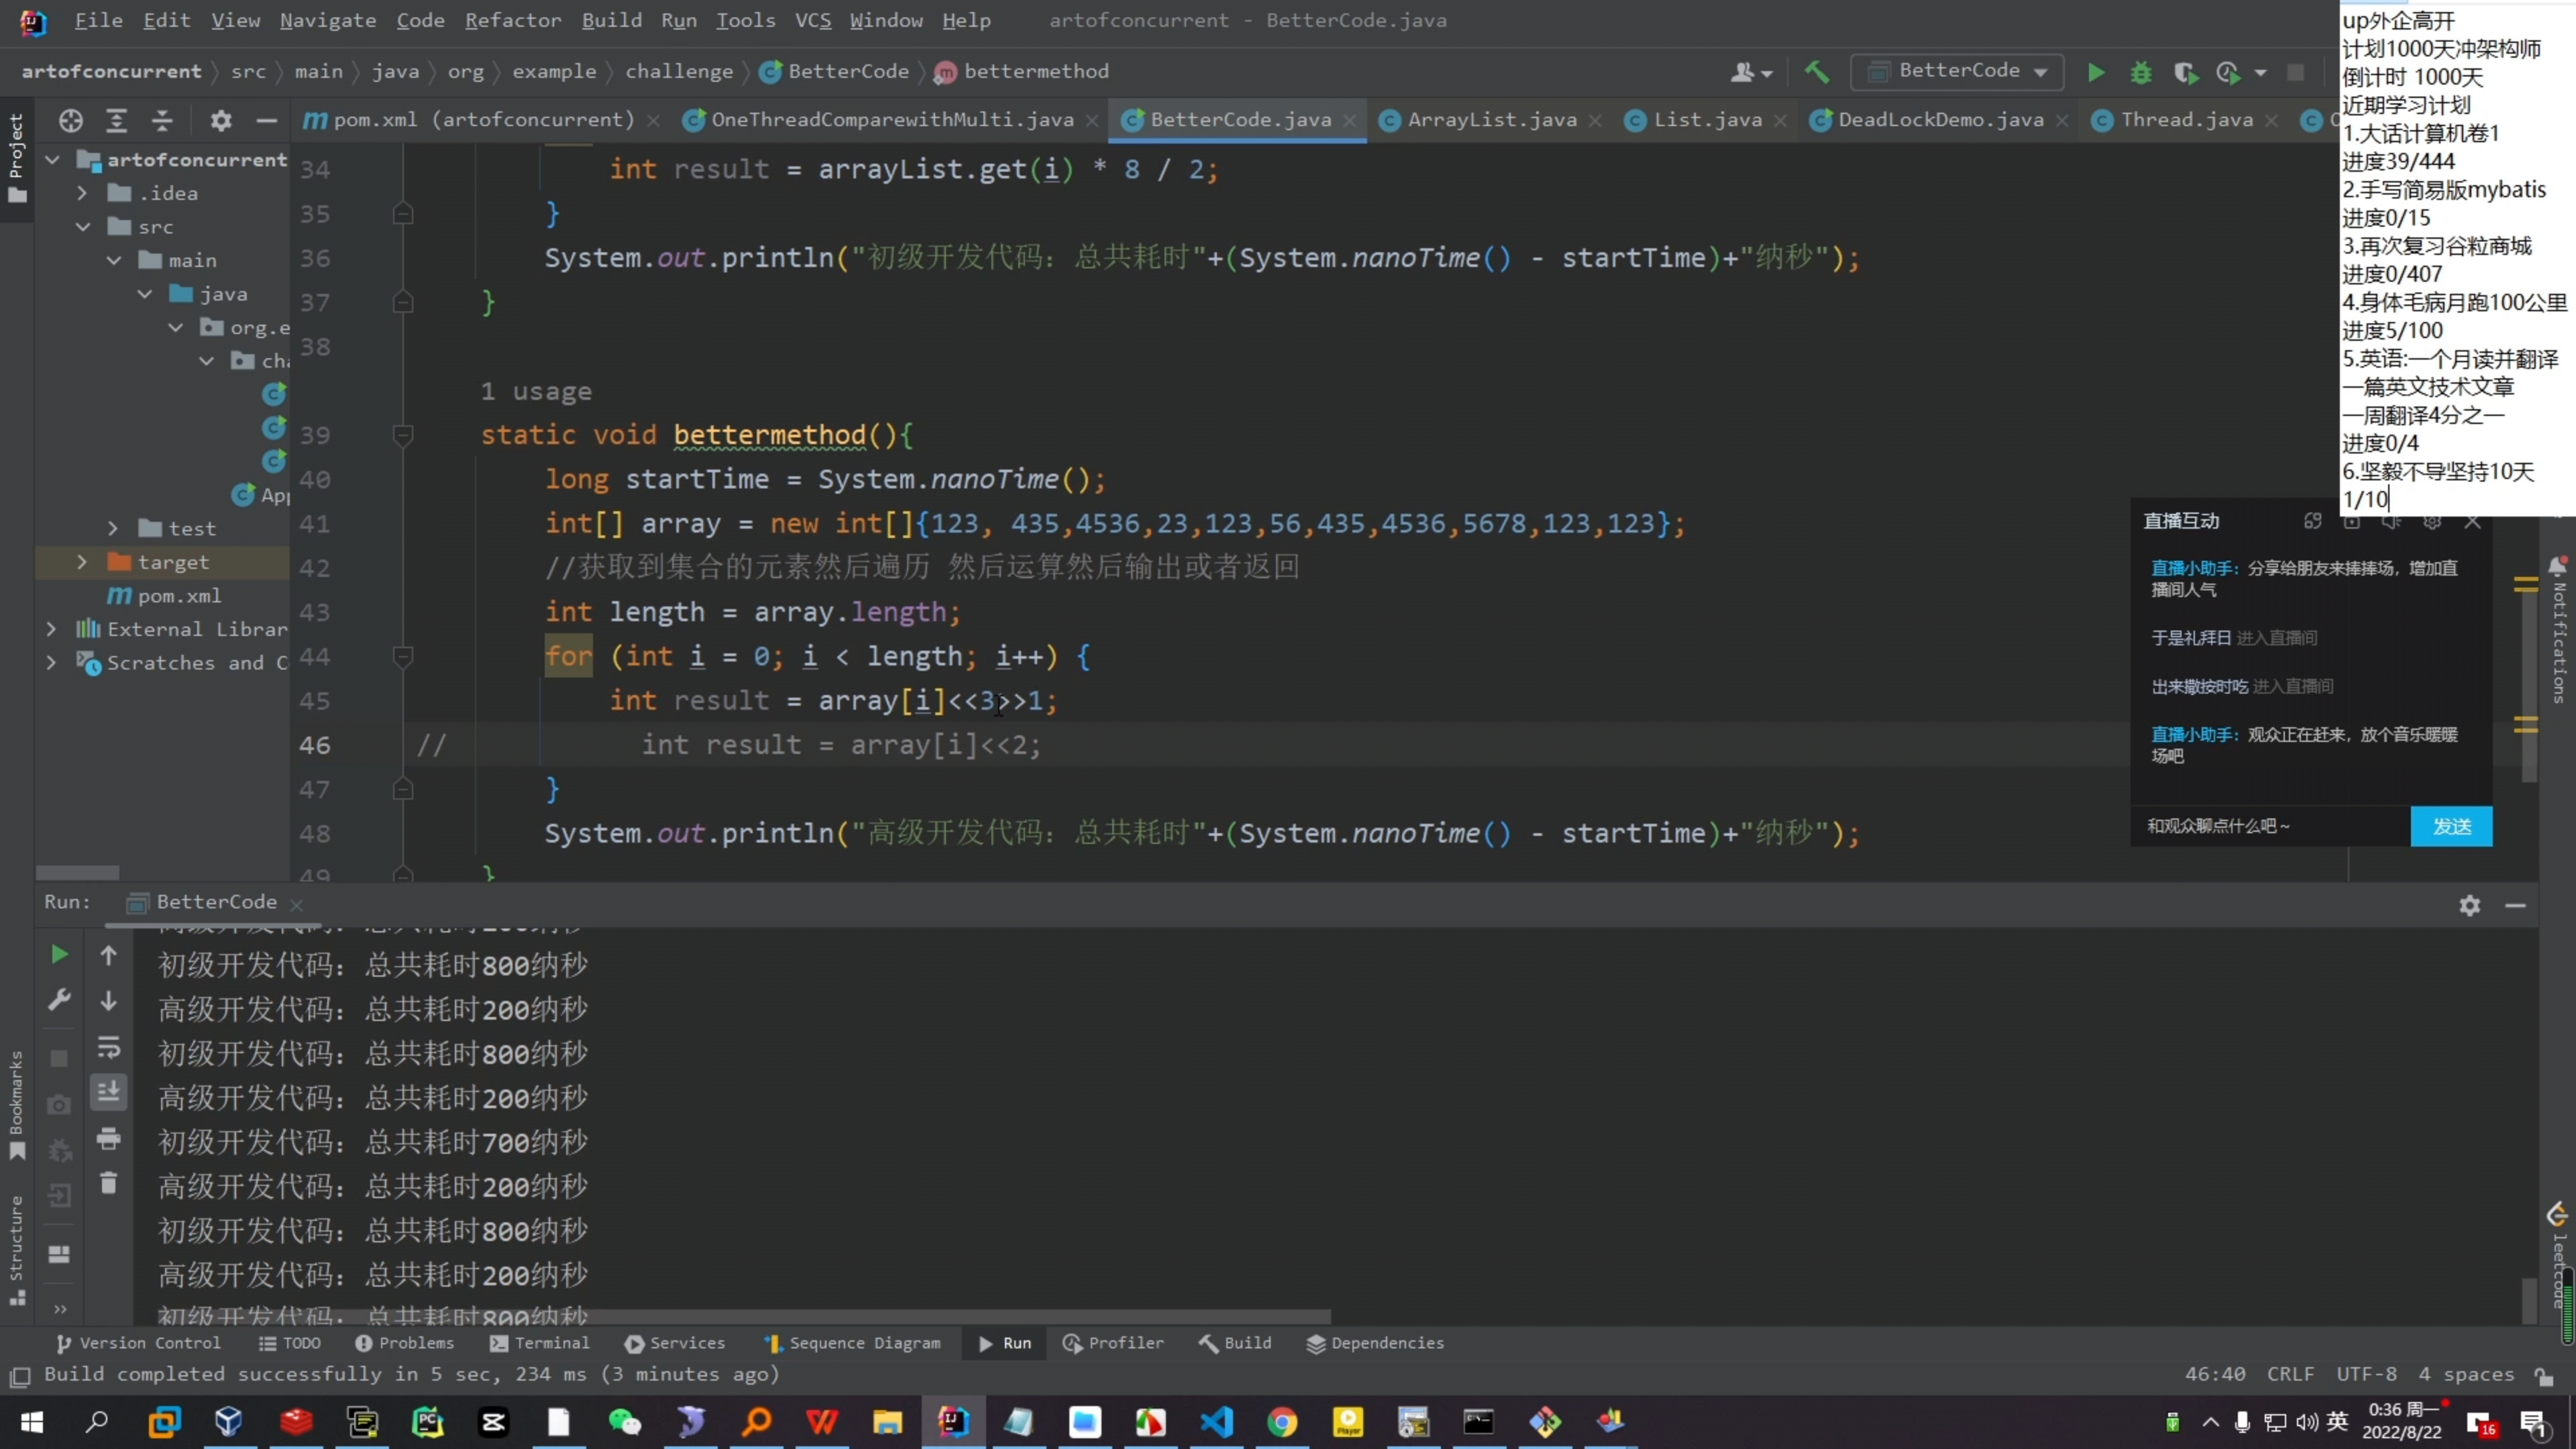Expand Scratches and Consoles node
Screen dimensions: 2576x1449
[52, 662]
